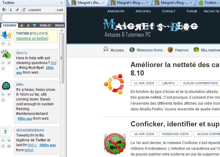Image resolution: width=220 pixels, height=157 pixels.
Task: Open Twitbin settings wrench icon
Action: (x=17, y=10)
